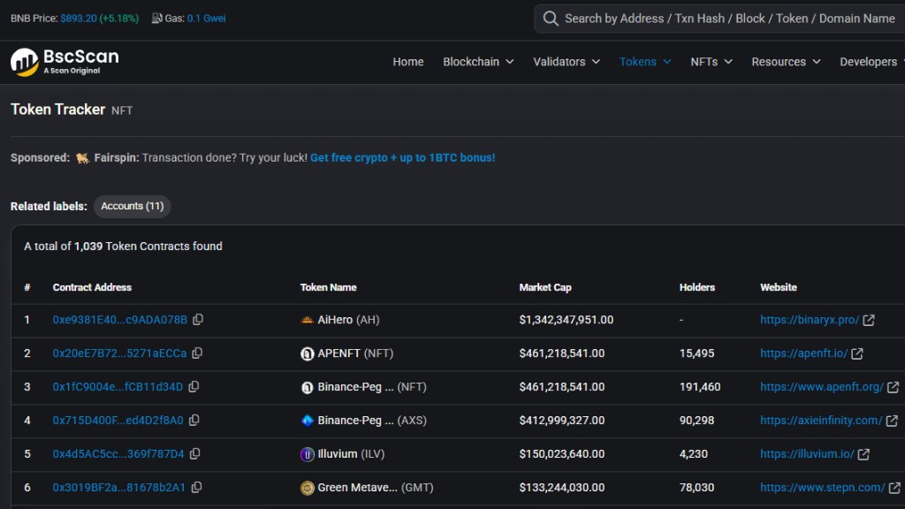Click the APENFT (NFT) token name

tap(355, 353)
